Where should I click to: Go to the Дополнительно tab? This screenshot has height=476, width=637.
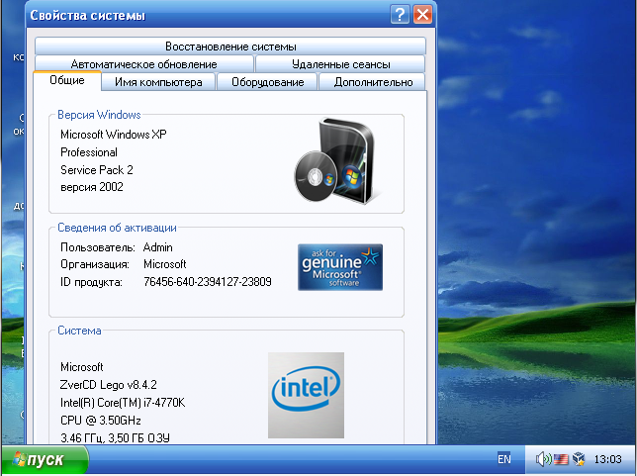coord(373,82)
